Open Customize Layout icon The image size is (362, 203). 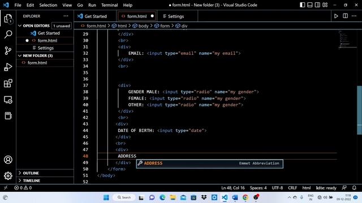tap(325, 5)
